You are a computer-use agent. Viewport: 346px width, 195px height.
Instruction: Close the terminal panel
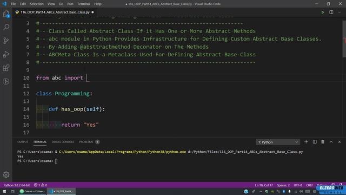point(340,142)
